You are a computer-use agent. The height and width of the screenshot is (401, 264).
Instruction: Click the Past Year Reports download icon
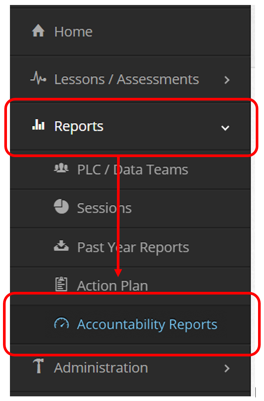pos(61,246)
